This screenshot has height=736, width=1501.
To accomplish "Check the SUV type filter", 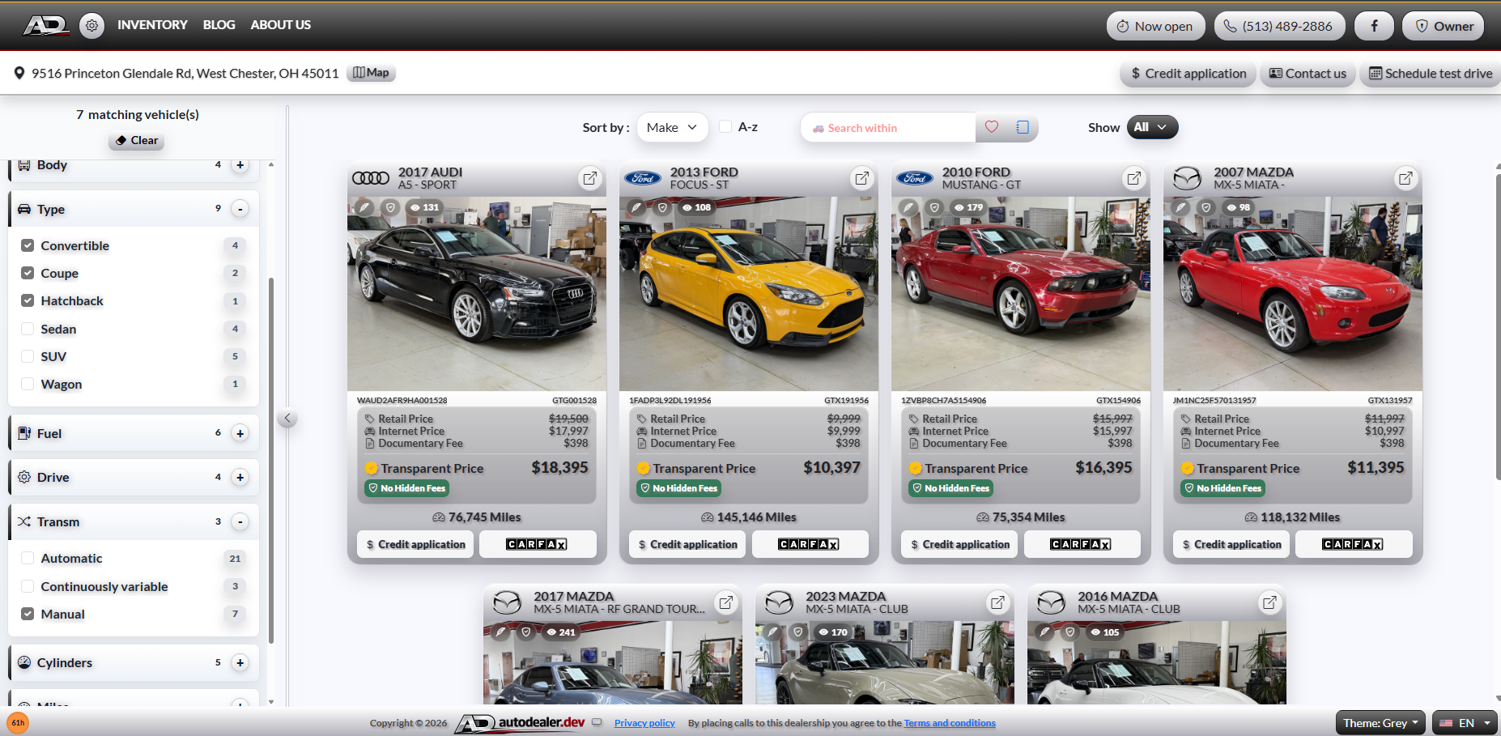I will [x=28, y=356].
